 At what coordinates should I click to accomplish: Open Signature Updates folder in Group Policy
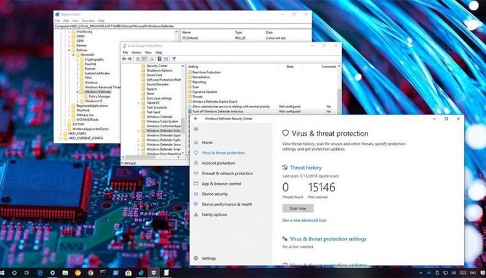205,92
